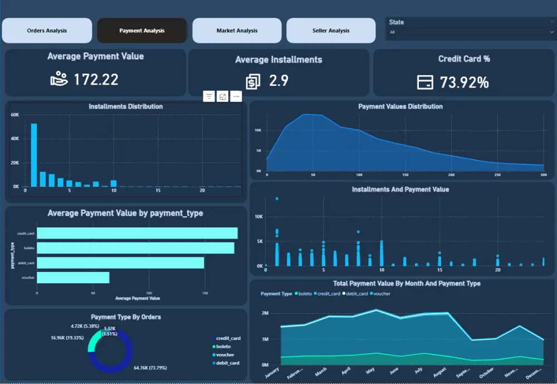Click voucher legend item in donut chart

[x=223, y=355]
